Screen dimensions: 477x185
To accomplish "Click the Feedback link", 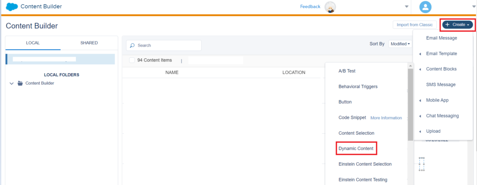I will (310, 7).
